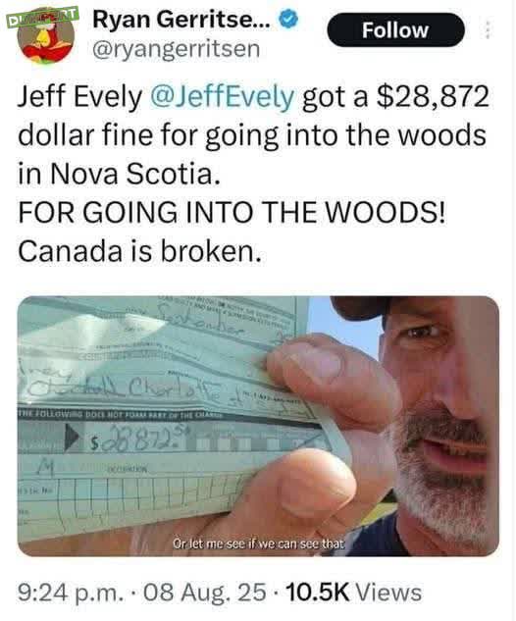This screenshot has height=621, width=516.
Task: Click the watermark logo over the avatar
Action: coord(42,17)
